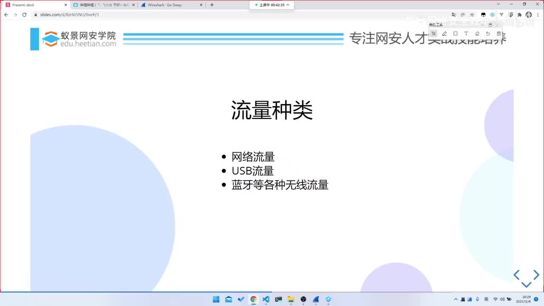Go to the next slide arrow
Image resolution: width=544 pixels, height=306 pixels.
(x=536, y=275)
